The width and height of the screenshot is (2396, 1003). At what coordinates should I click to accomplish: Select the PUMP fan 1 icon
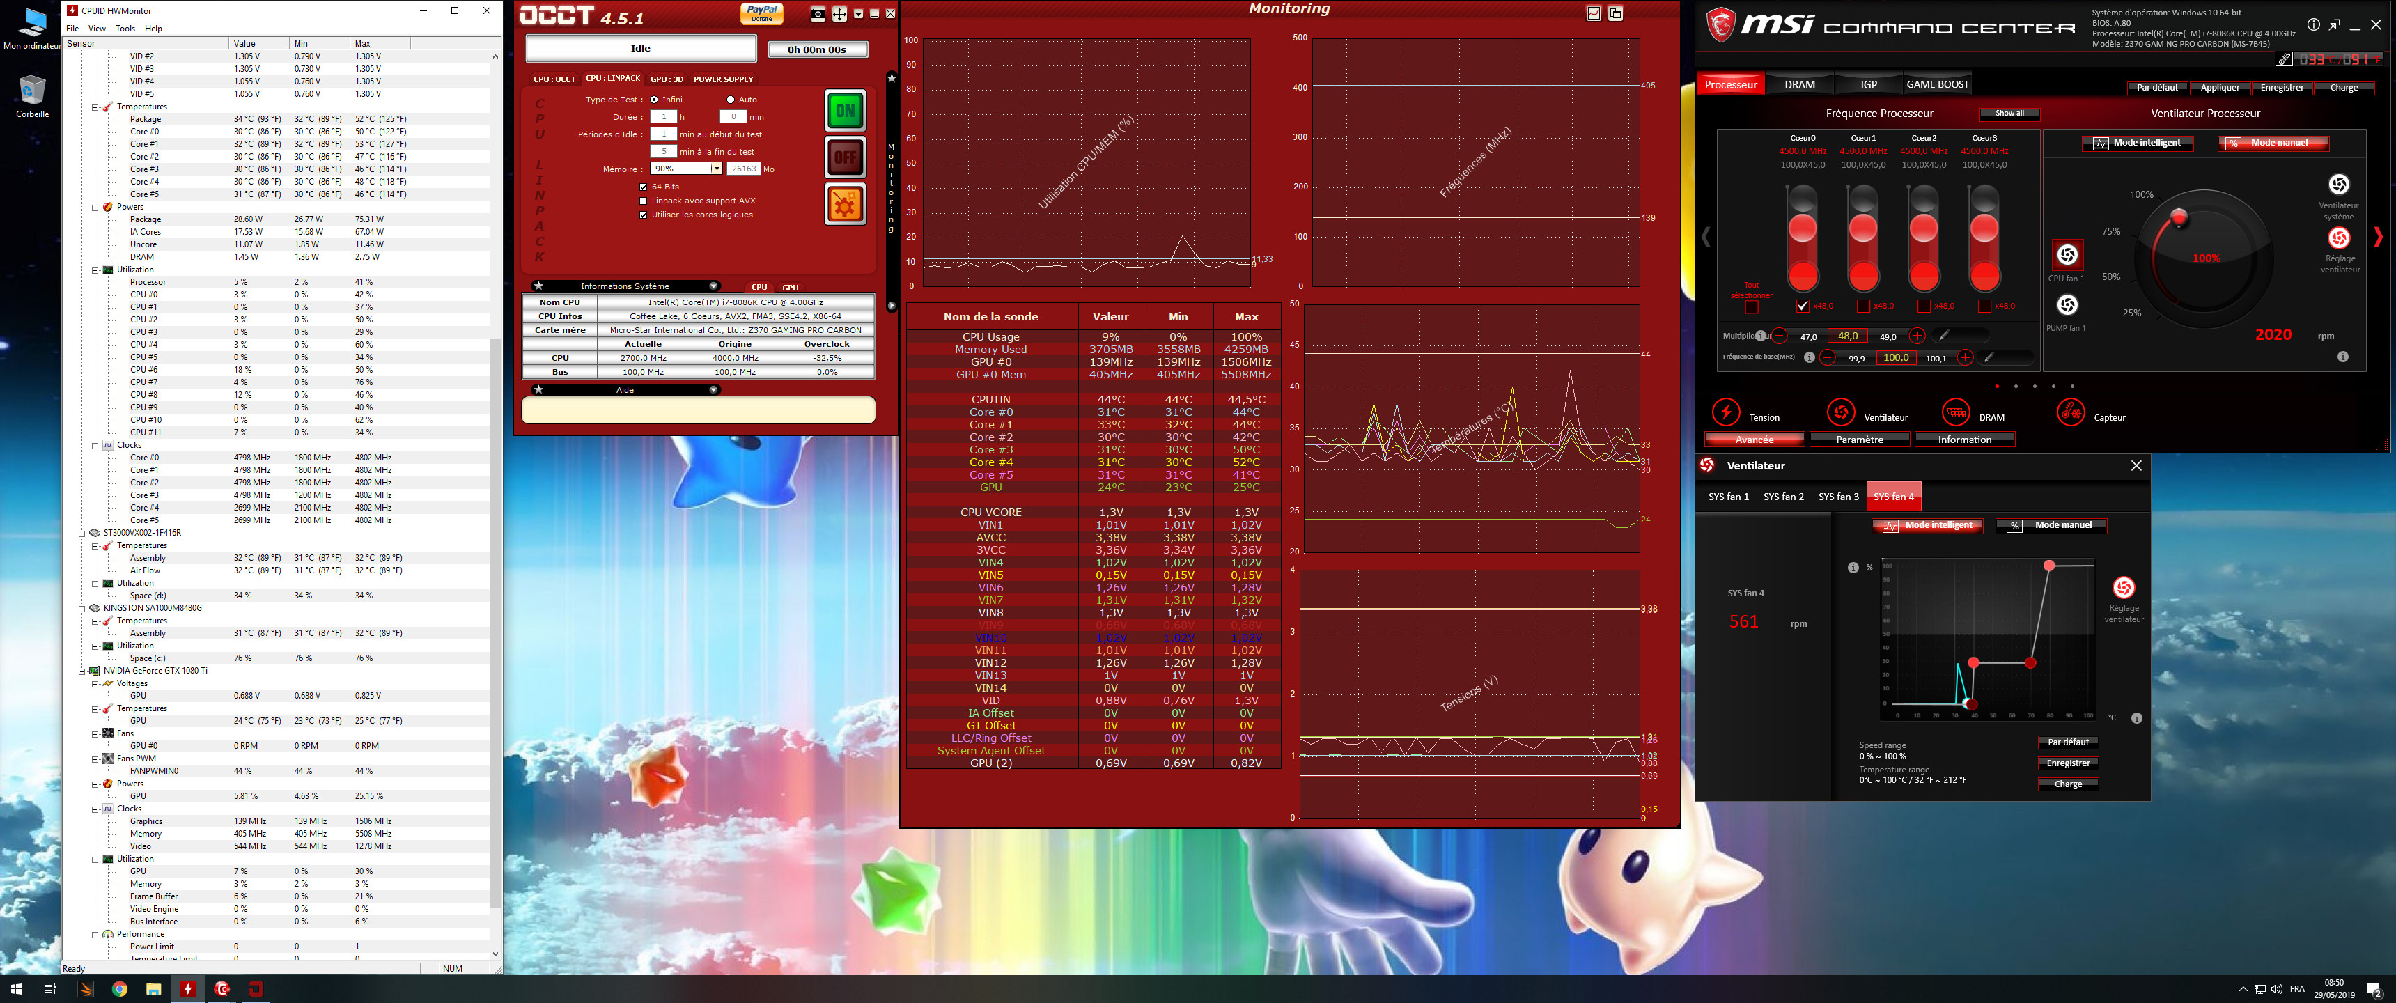(x=2067, y=305)
